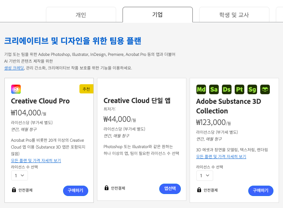Viewport: 283px width, 208px height.
Task: Switch to the 개인 tab
Action: pos(81,15)
